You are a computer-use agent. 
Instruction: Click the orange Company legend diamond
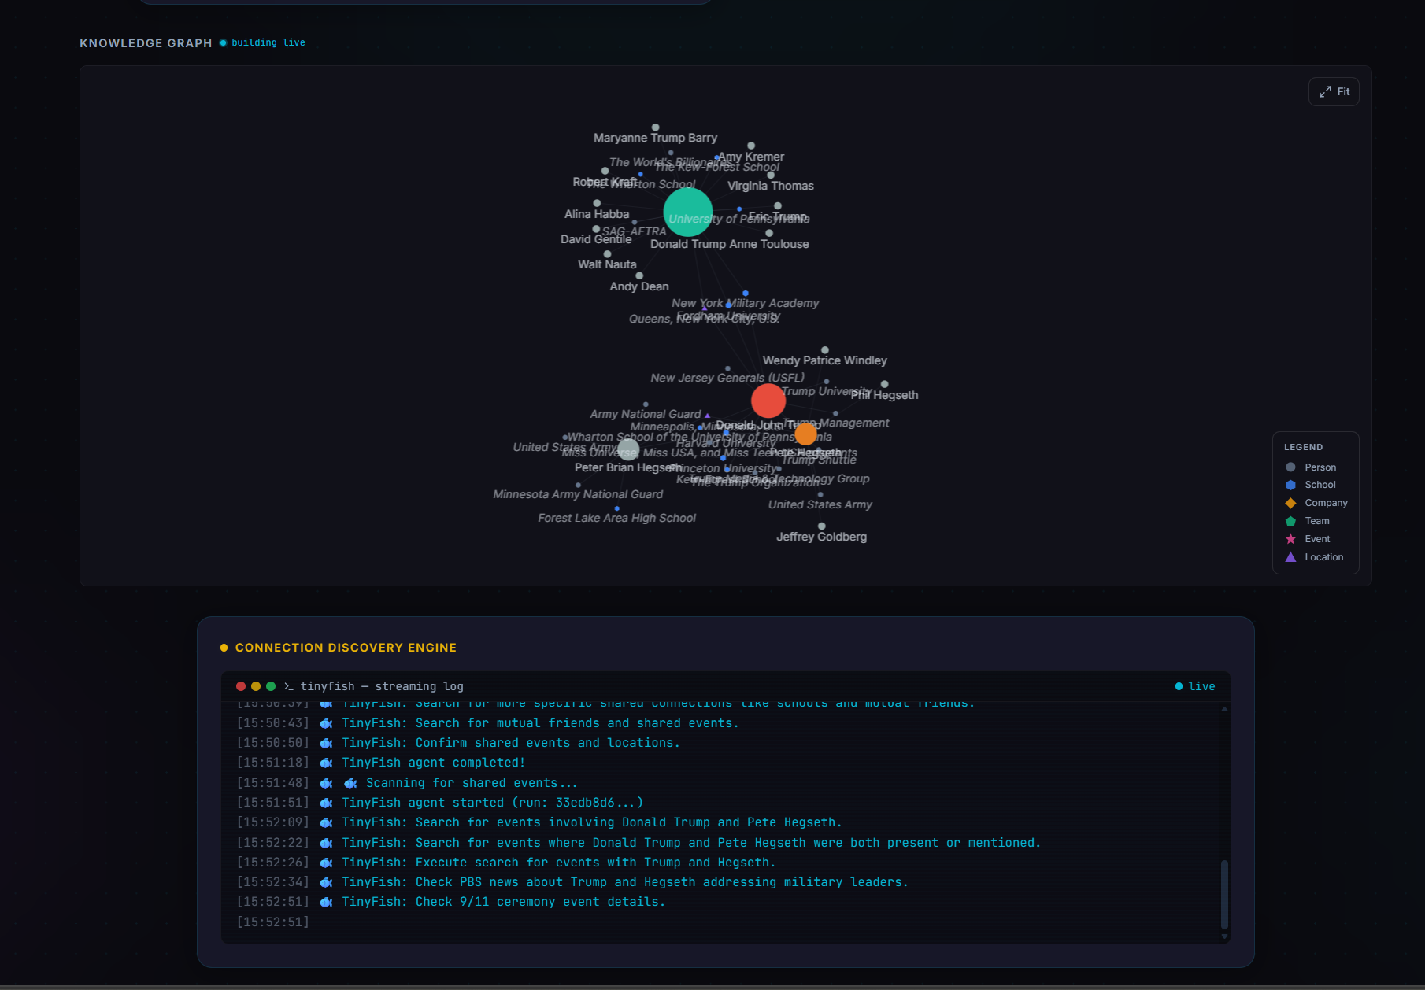(1290, 503)
